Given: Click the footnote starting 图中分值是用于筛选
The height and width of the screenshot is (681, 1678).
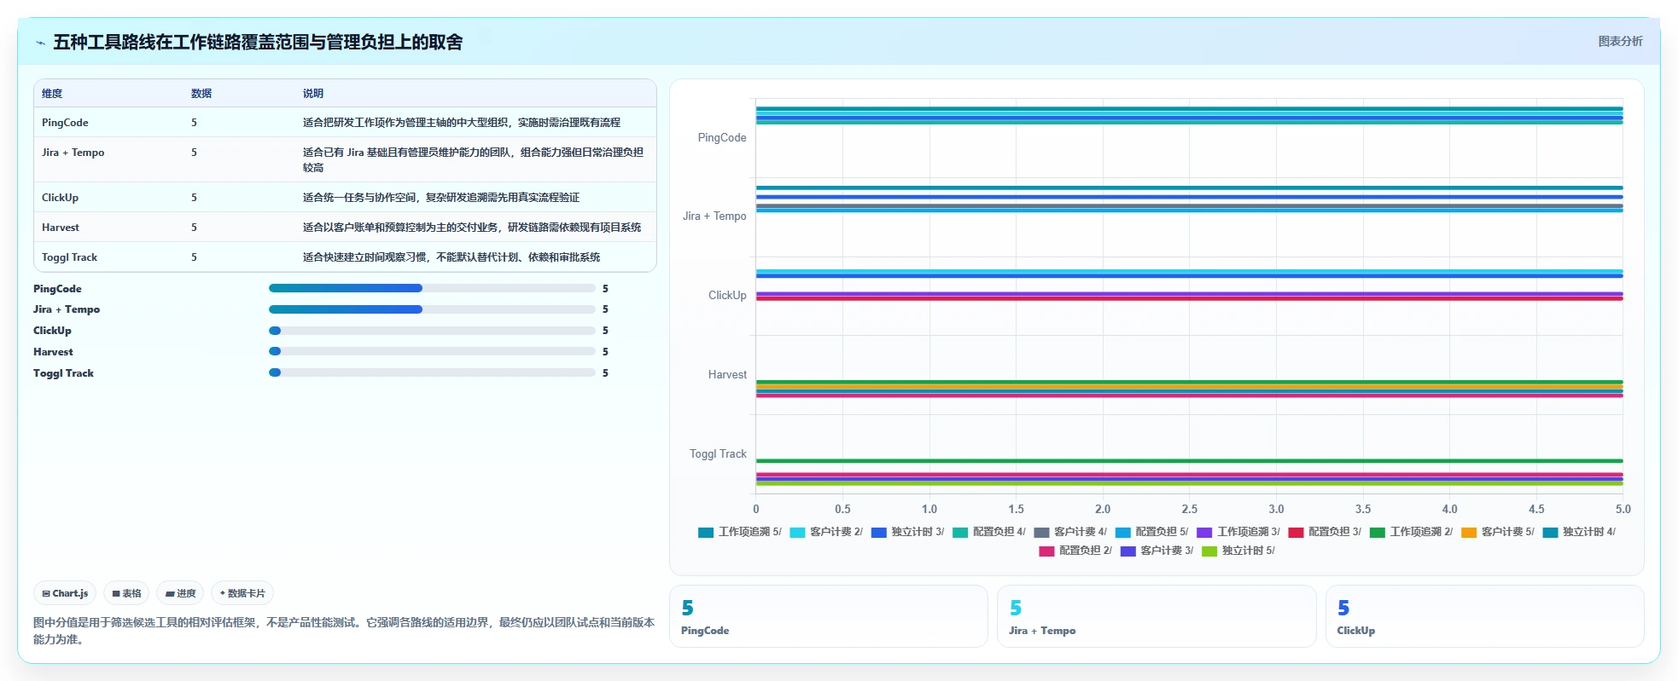Looking at the screenshot, I should 344,631.
